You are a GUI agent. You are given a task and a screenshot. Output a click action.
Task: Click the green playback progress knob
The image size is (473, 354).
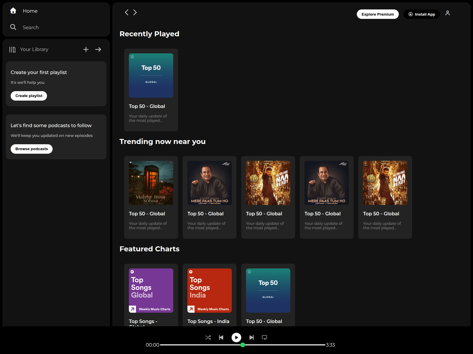point(243,345)
